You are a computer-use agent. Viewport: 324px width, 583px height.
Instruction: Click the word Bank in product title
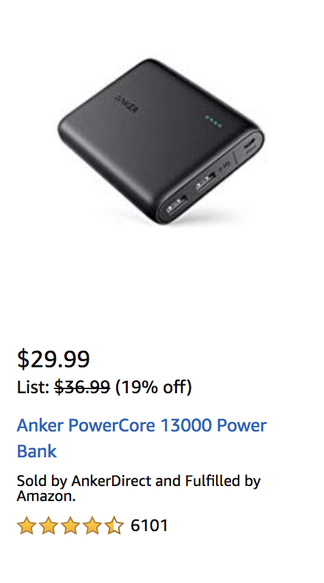pos(36,451)
